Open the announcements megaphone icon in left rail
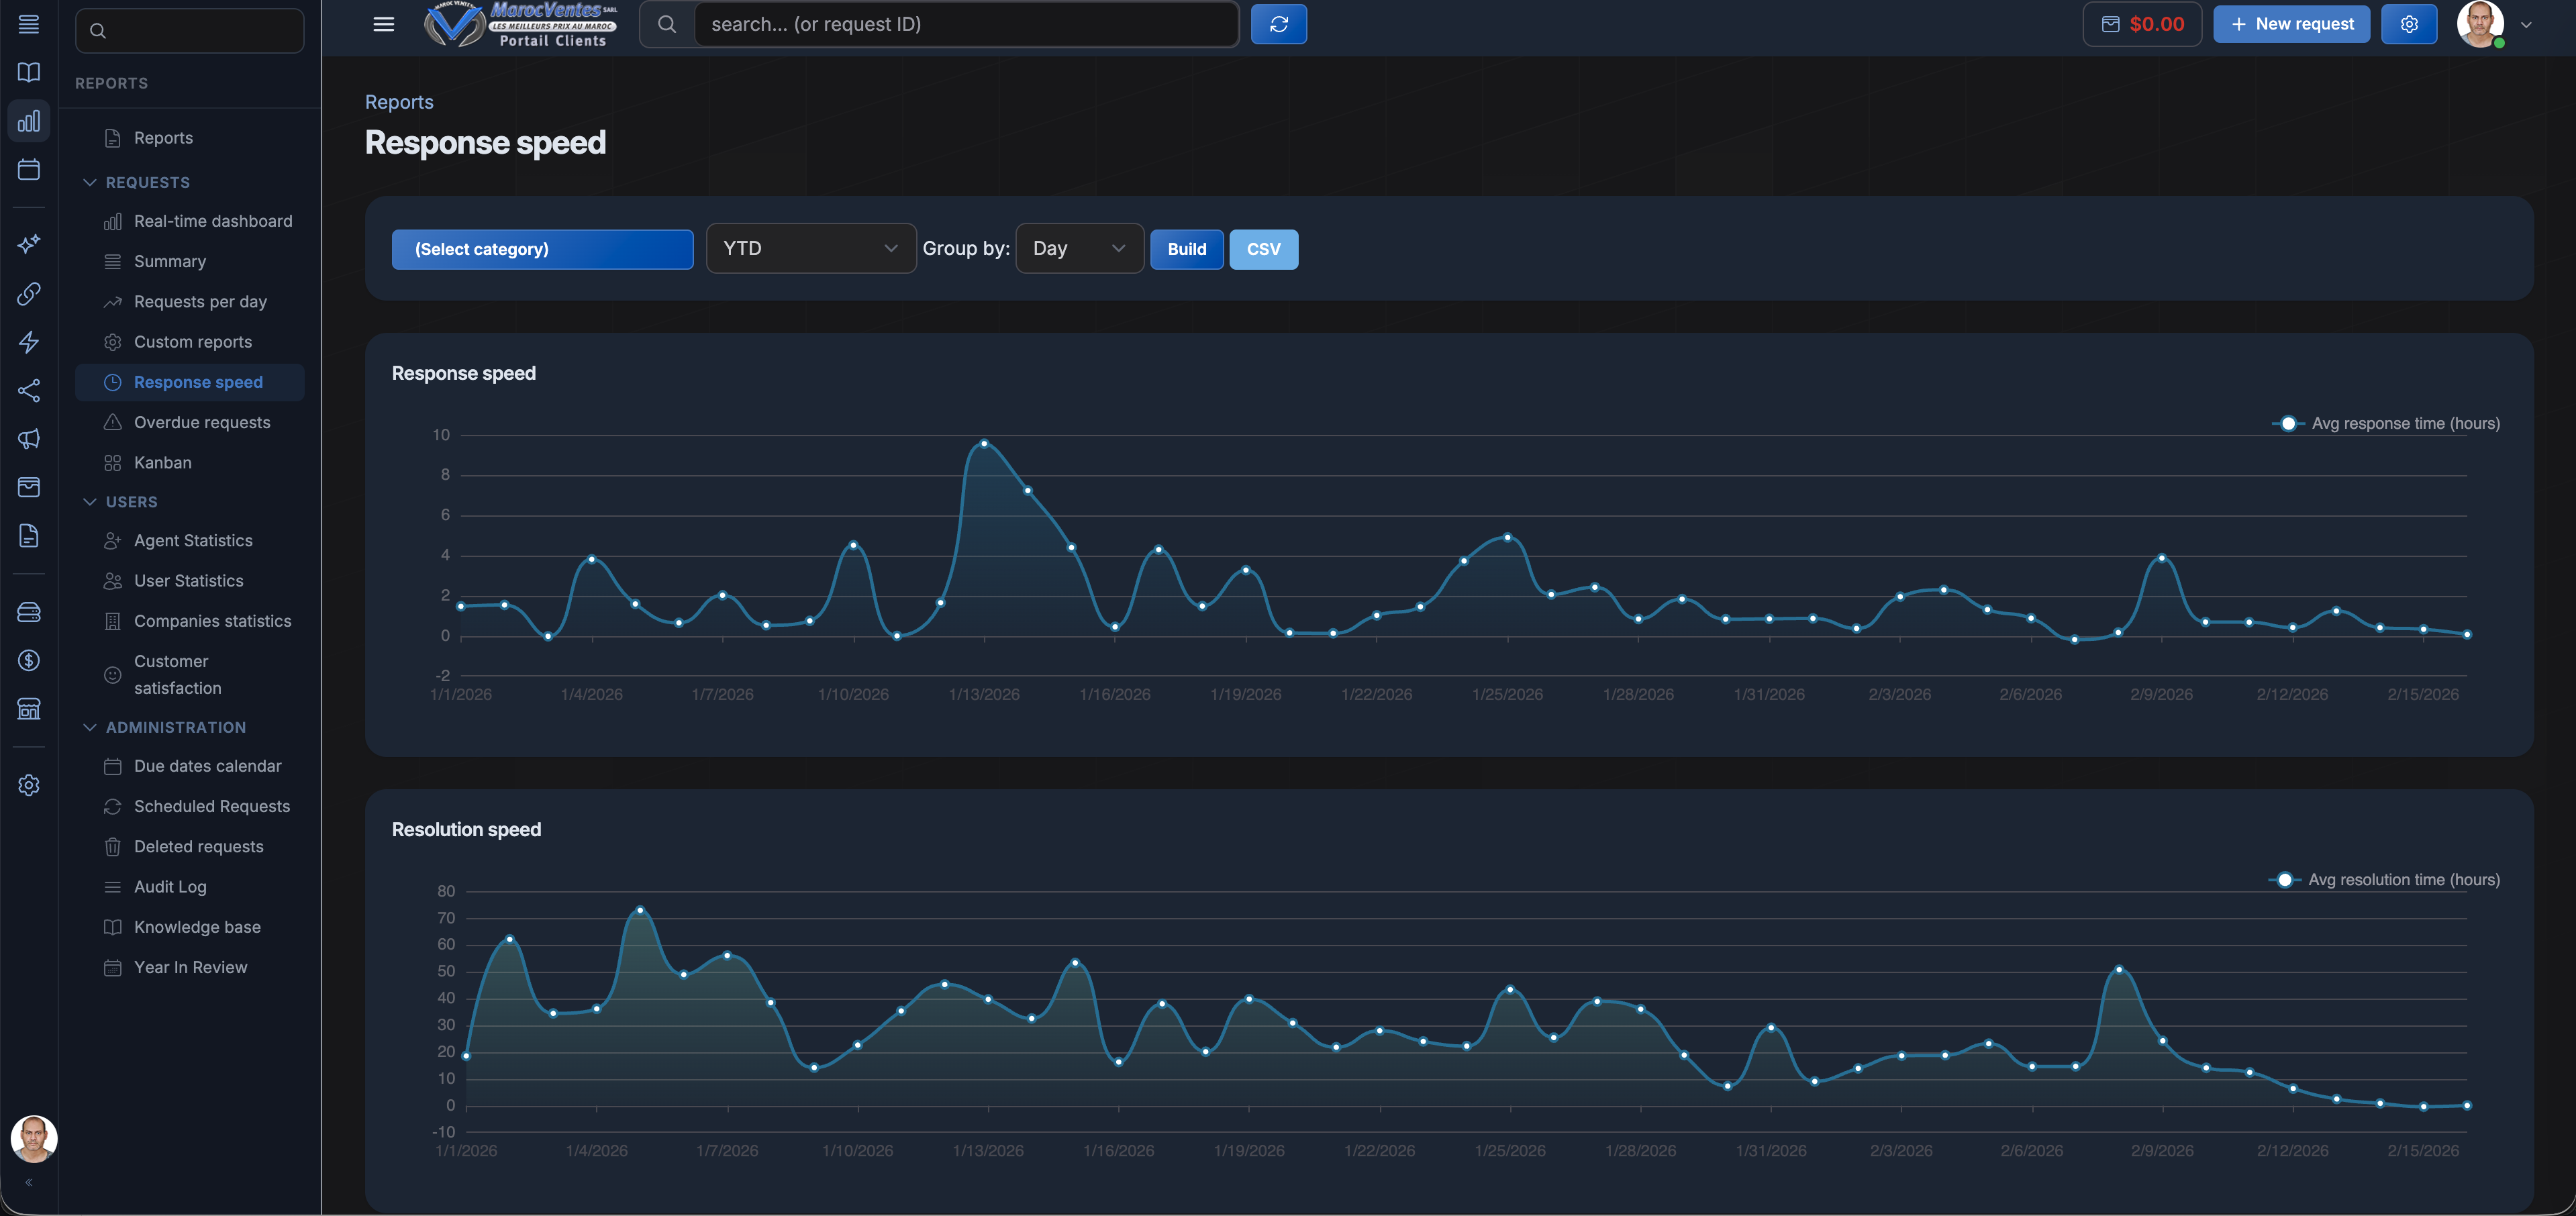 28,439
